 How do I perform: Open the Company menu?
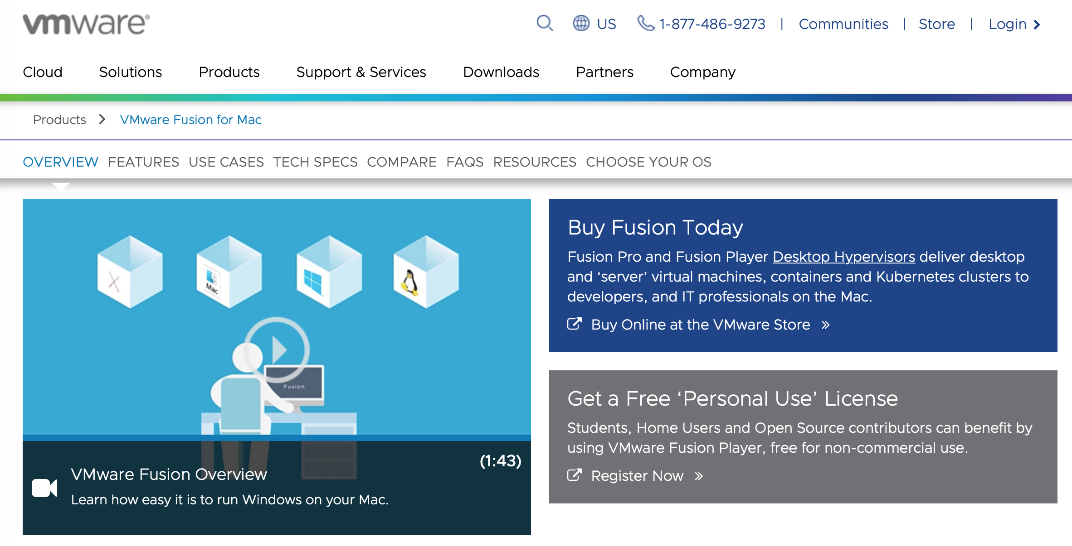tap(703, 72)
